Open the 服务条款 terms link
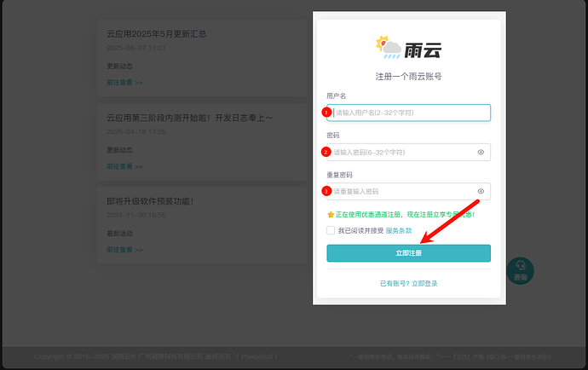Viewport: 588px width, 370px height. pos(399,230)
